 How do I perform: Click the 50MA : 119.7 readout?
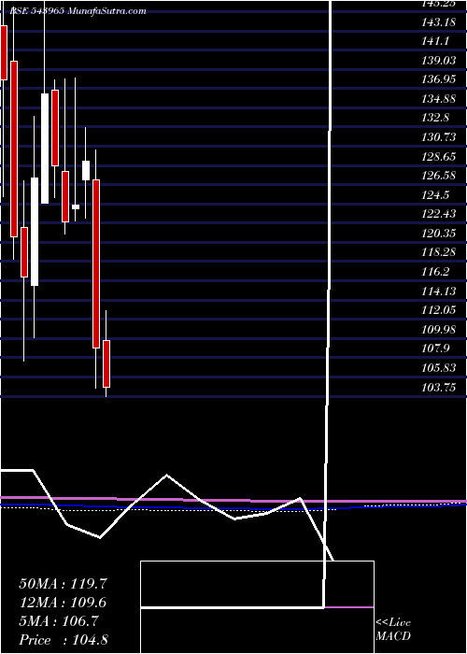[63, 584]
